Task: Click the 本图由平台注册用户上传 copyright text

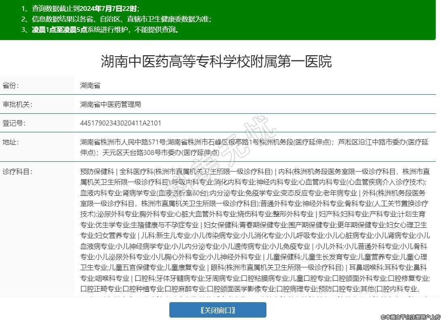Action: click(x=410, y=317)
